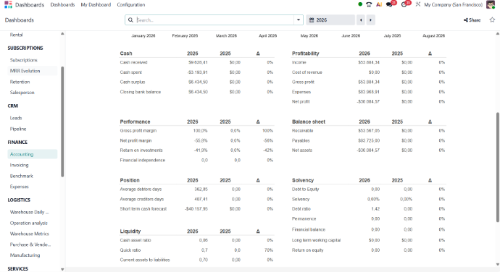
Task: Open the Odoo apps home icon
Action: [8, 5]
